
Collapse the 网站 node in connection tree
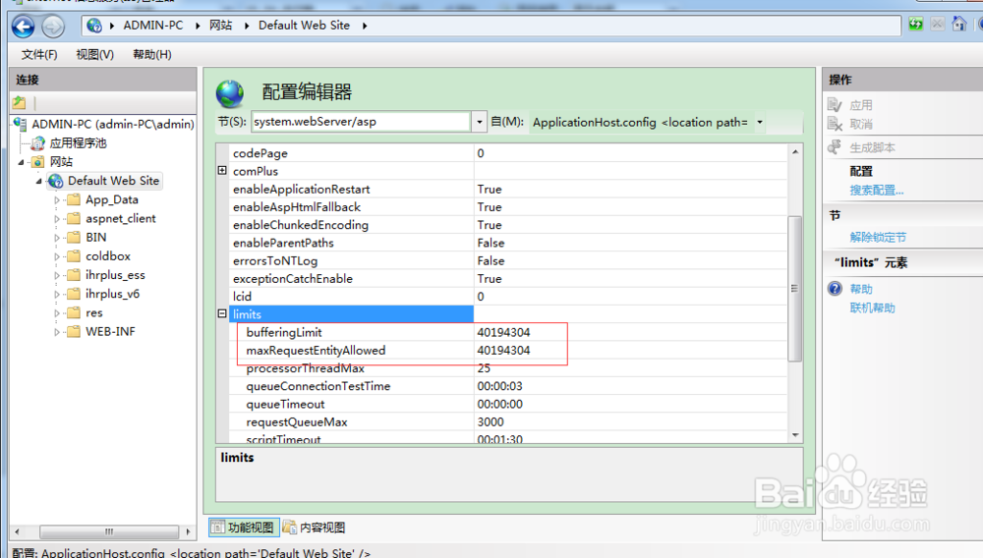tap(22, 162)
